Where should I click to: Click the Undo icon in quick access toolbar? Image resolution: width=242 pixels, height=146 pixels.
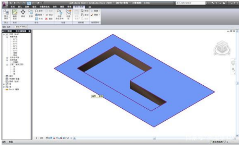19,3
